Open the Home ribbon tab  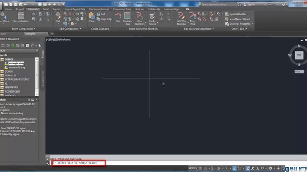9,9
